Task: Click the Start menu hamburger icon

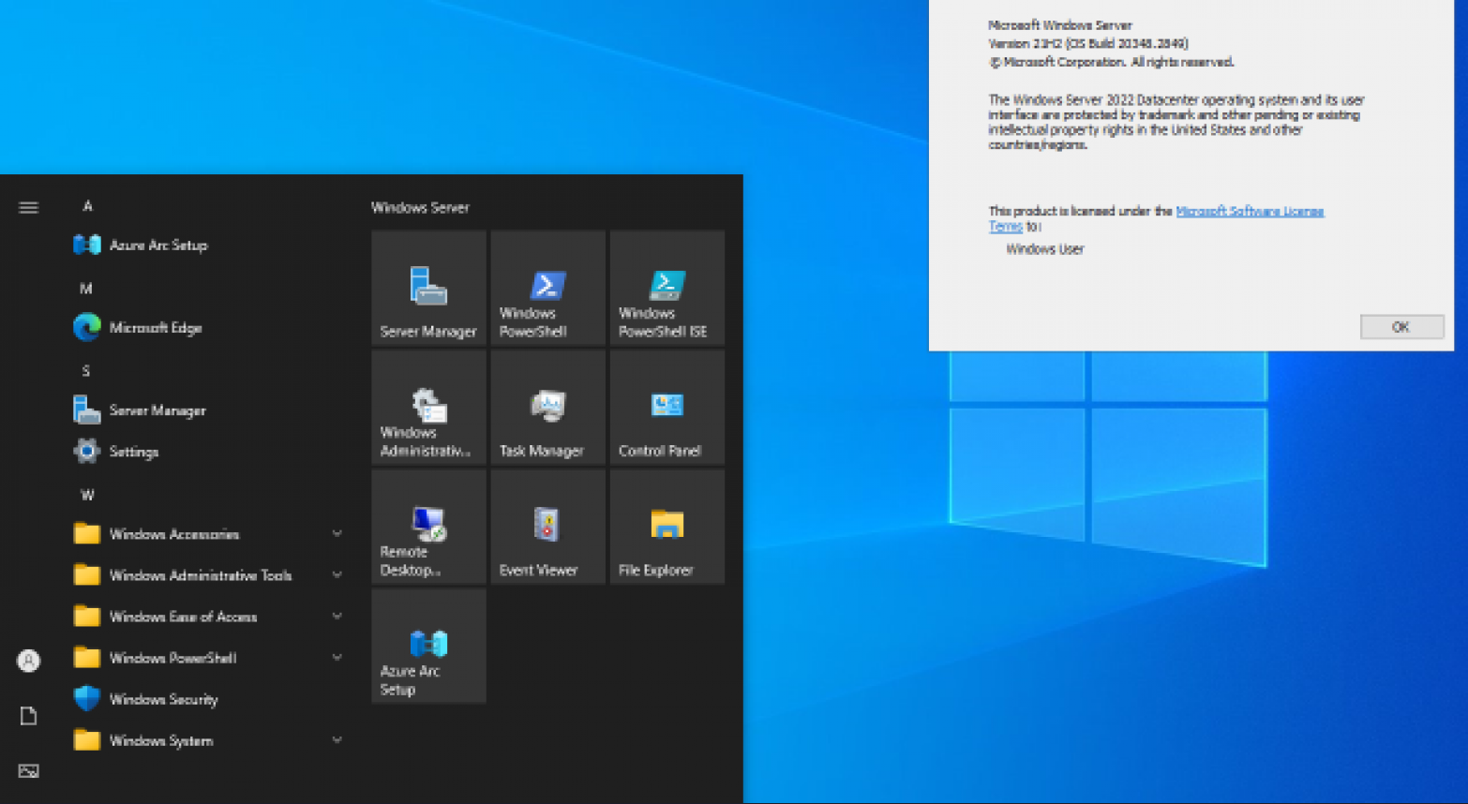Action: 29,207
